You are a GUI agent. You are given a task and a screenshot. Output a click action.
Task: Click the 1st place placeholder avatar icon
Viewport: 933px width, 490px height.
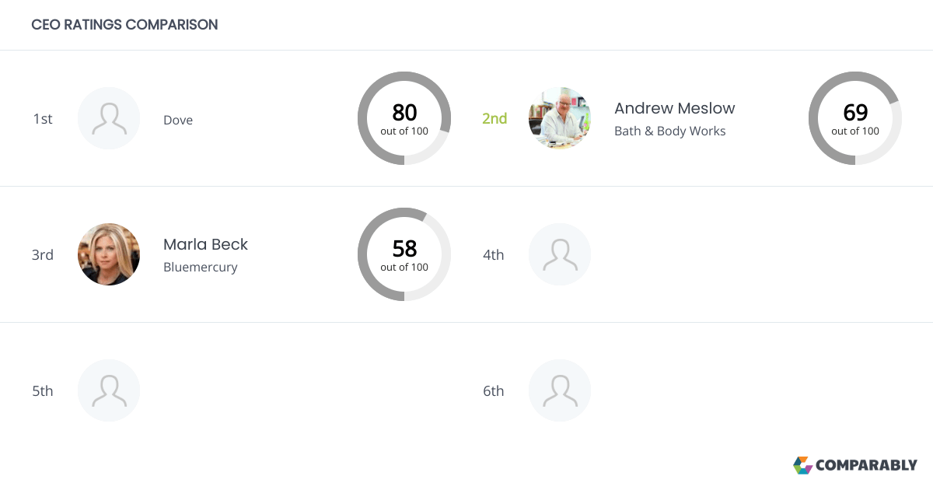click(x=109, y=118)
